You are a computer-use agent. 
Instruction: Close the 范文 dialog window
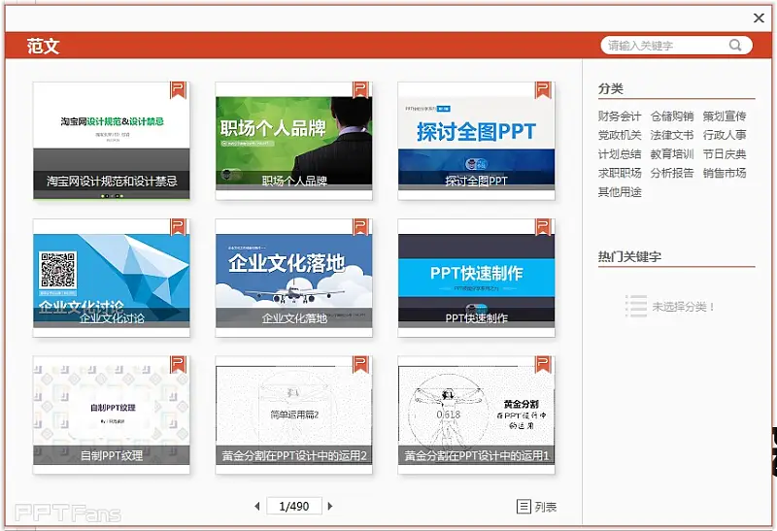760,17
